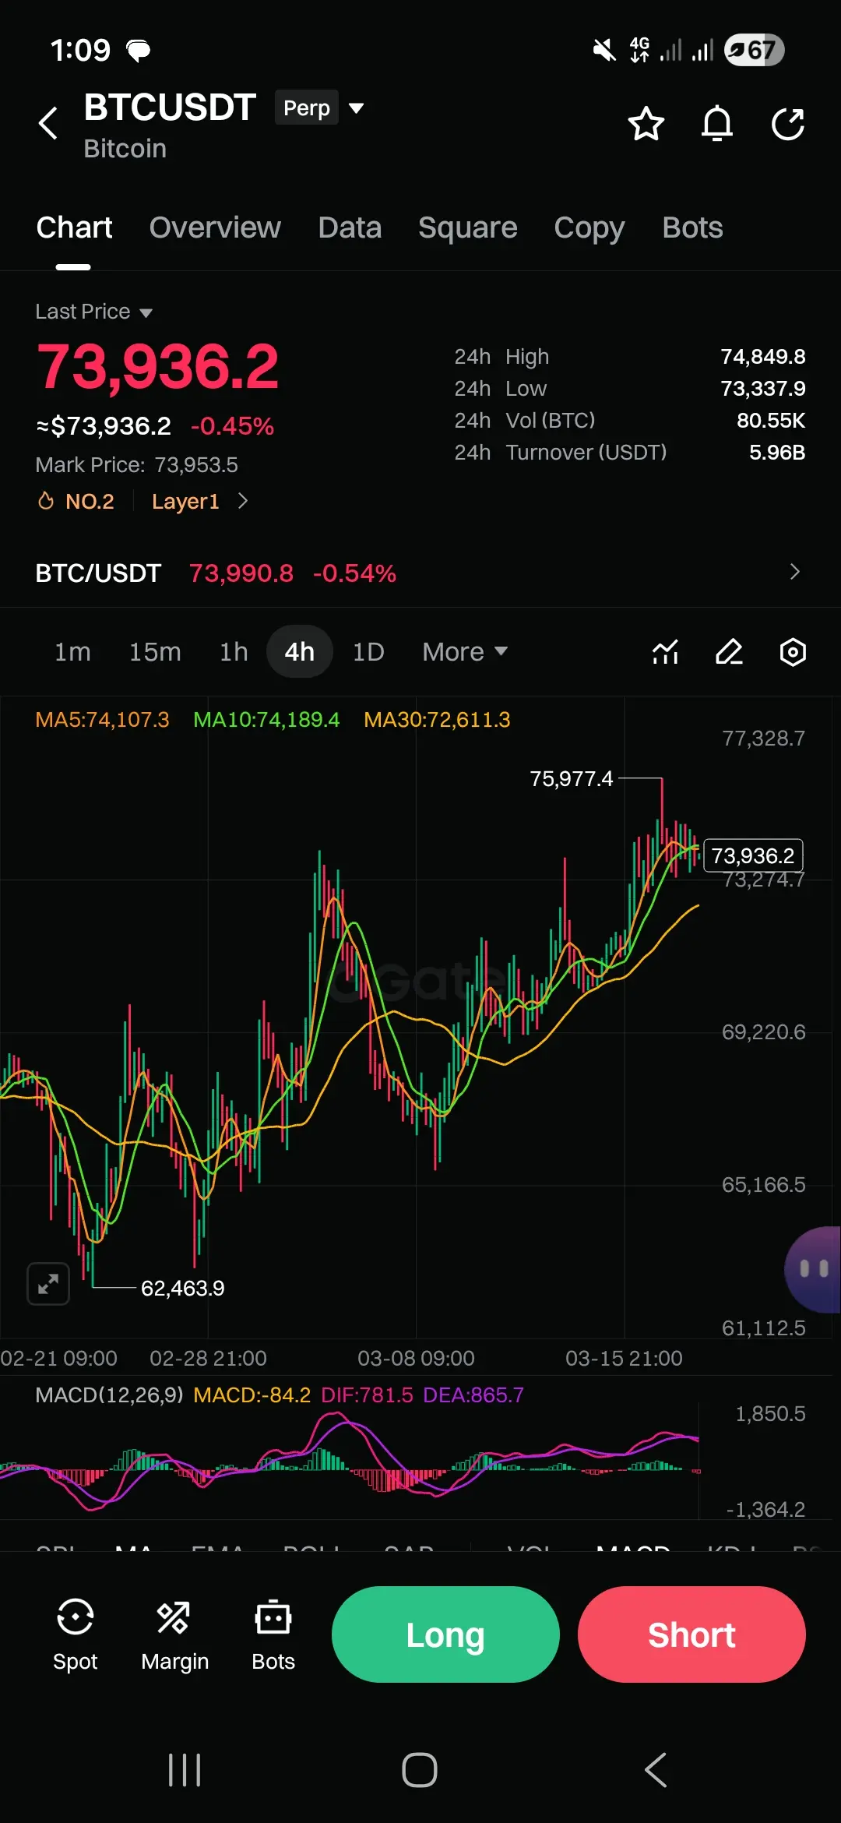
Task: Tap the MA10:74,189.4 indicator label
Action: click(x=266, y=720)
